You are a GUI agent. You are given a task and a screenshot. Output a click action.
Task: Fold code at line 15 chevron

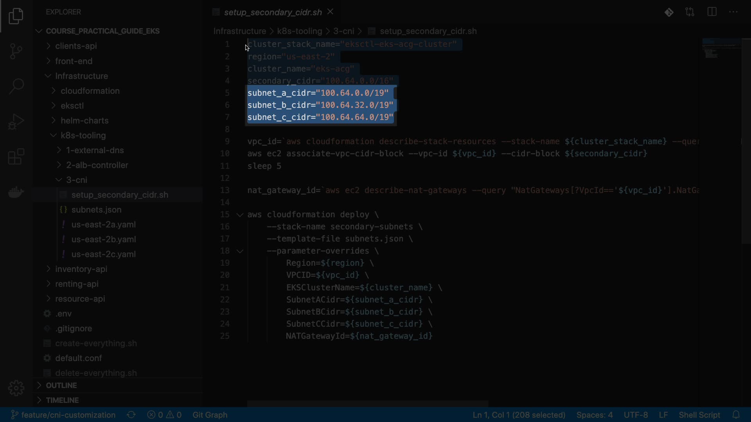[x=240, y=215]
